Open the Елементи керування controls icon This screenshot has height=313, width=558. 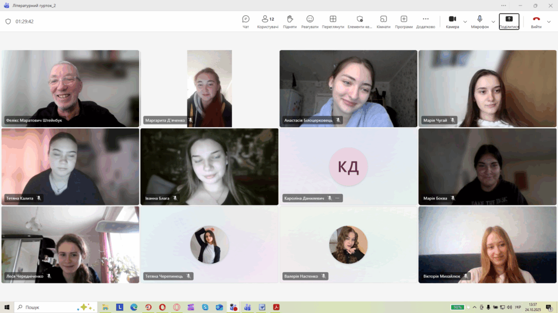pos(360,21)
